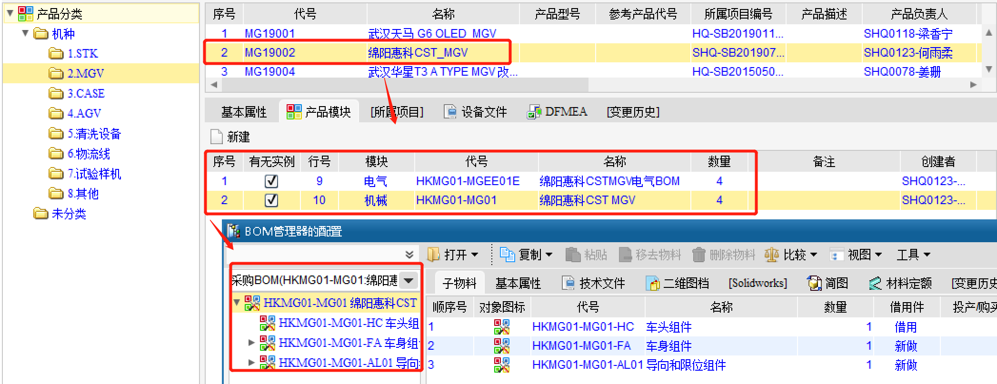Viewport: 997px width, 384px height.
Task: Select product row 武汉华星T3 A TYPE MGV
Action: coord(593,71)
